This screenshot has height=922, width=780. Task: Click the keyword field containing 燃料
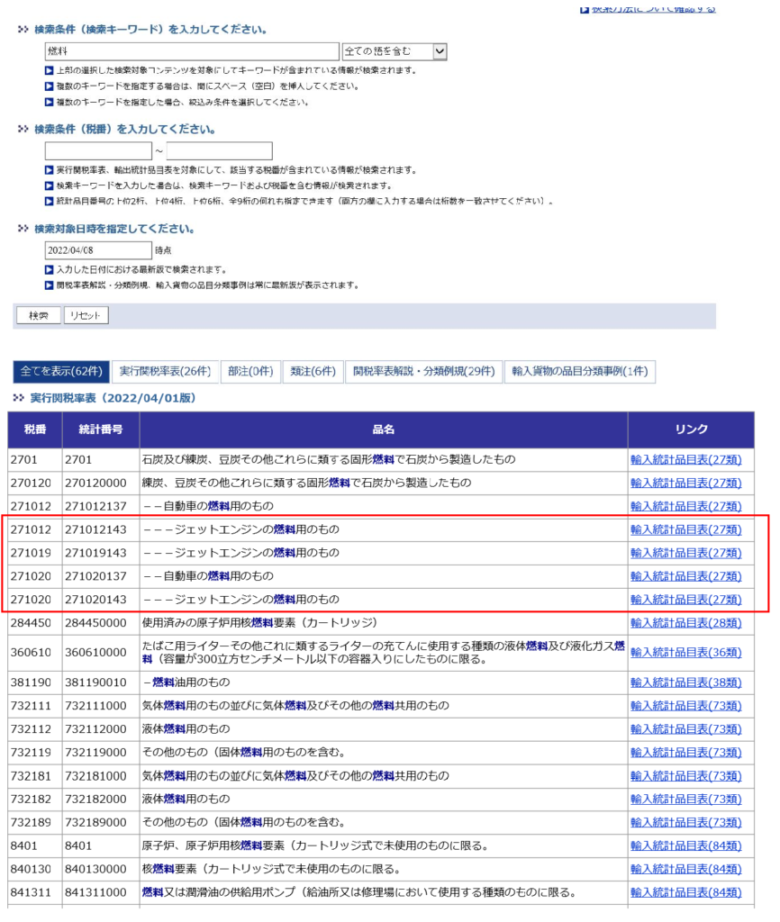tap(192, 52)
